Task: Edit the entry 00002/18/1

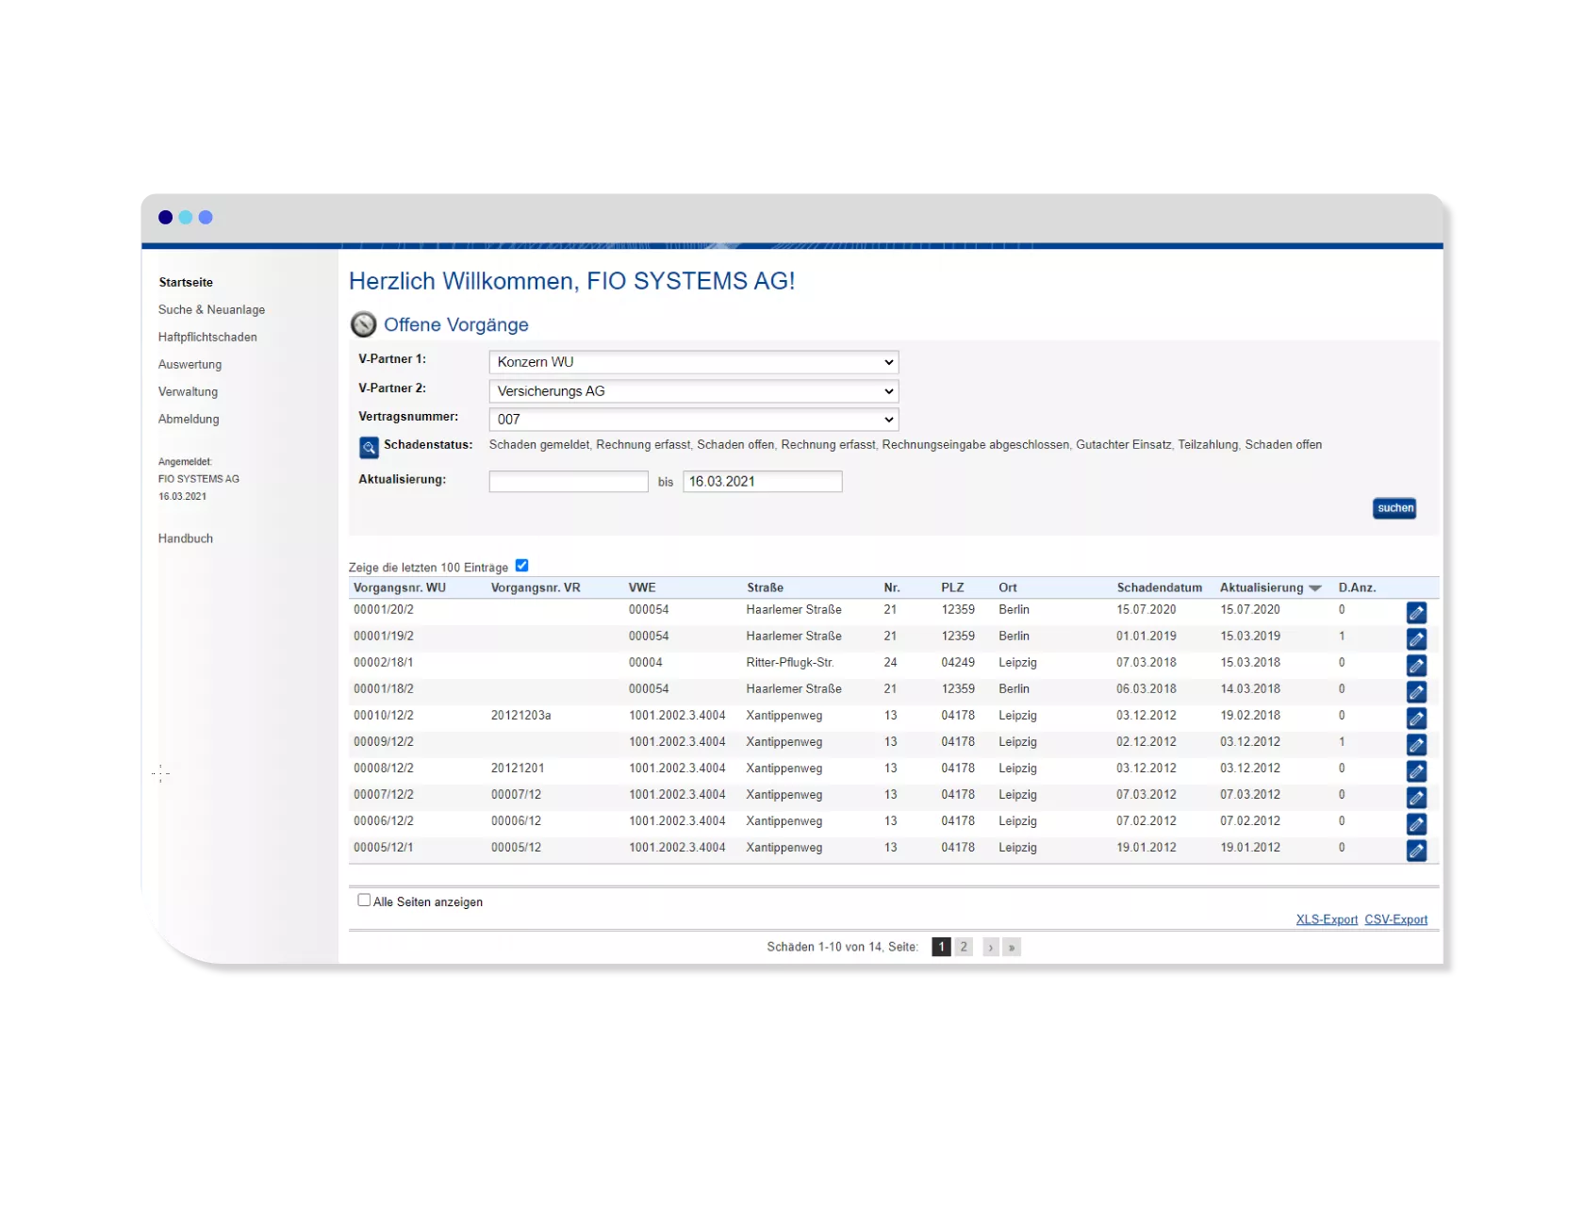Action: [x=1416, y=665]
